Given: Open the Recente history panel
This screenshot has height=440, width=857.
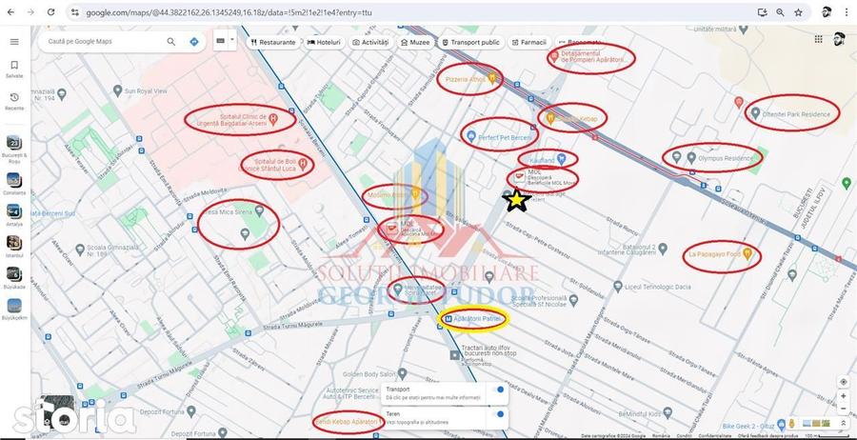Looking at the screenshot, I should coord(14,101).
